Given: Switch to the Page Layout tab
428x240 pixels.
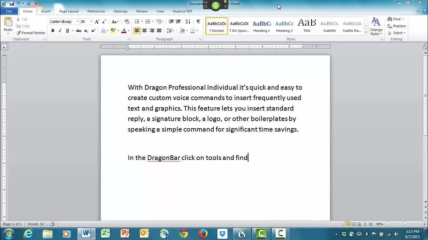Looking at the screenshot, I should (x=69, y=11).
